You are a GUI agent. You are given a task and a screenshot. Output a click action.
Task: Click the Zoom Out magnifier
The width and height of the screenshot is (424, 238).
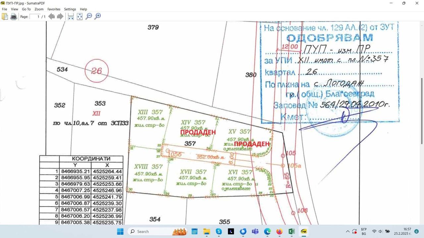click(88, 16)
